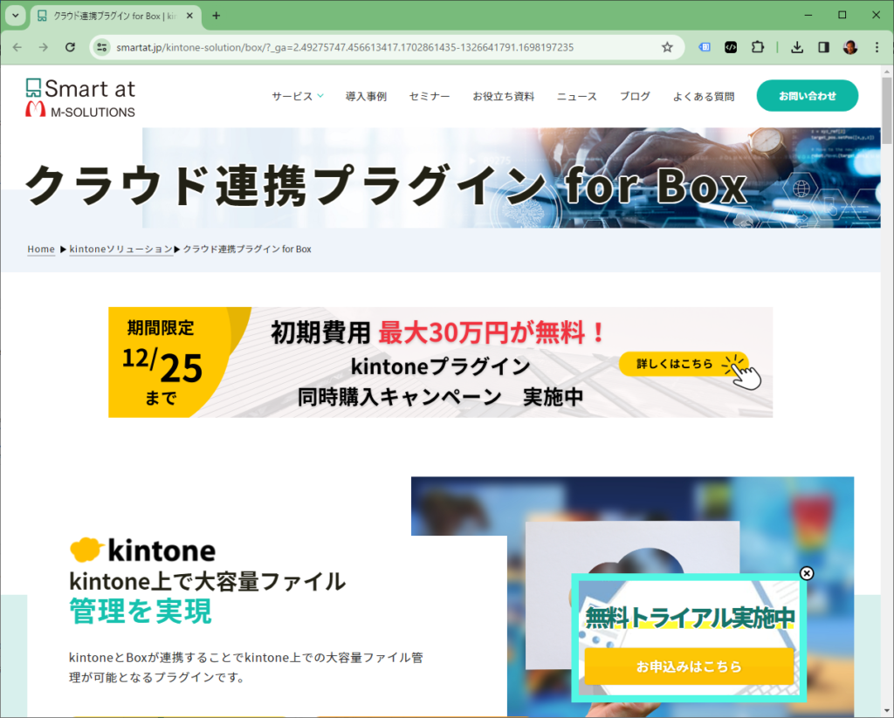Close the クラウド連携プラグイン for Box tab
Viewport: 894px width, 718px height.
[189, 16]
